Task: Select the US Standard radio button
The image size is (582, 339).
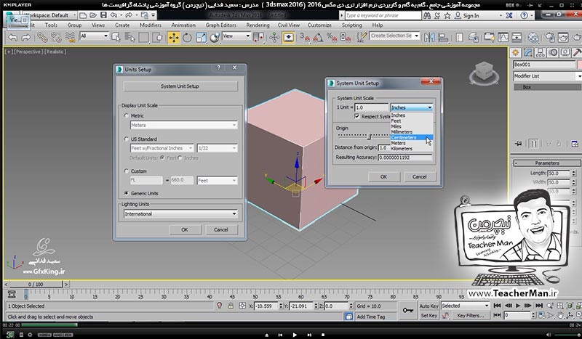Action: [126, 139]
